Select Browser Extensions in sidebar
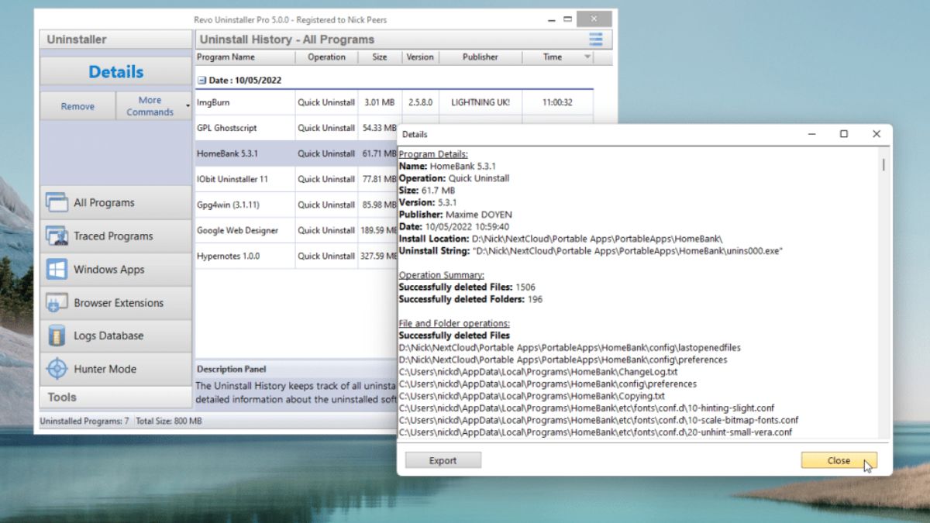This screenshot has height=523, width=930. [x=115, y=303]
